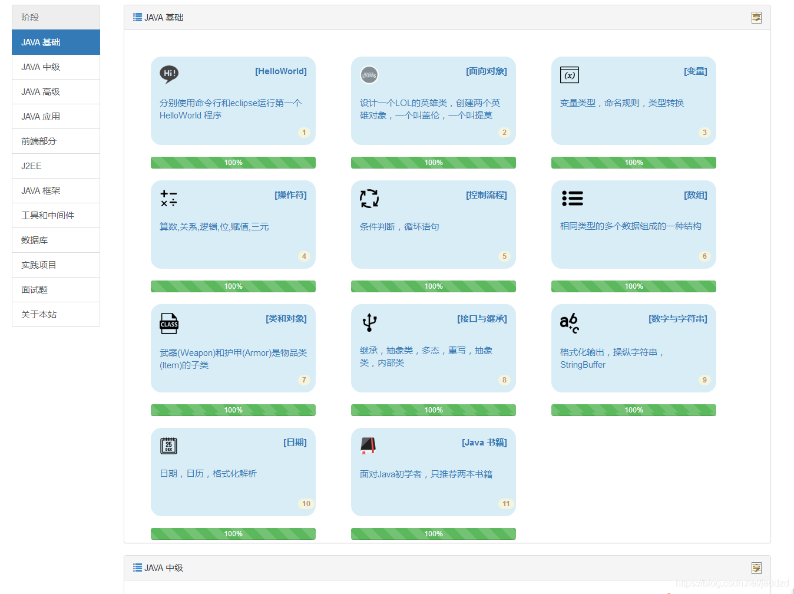This screenshot has width=794, height=594.
Task: Open JAVA 高级 stage in sidebar
Action: [x=56, y=92]
